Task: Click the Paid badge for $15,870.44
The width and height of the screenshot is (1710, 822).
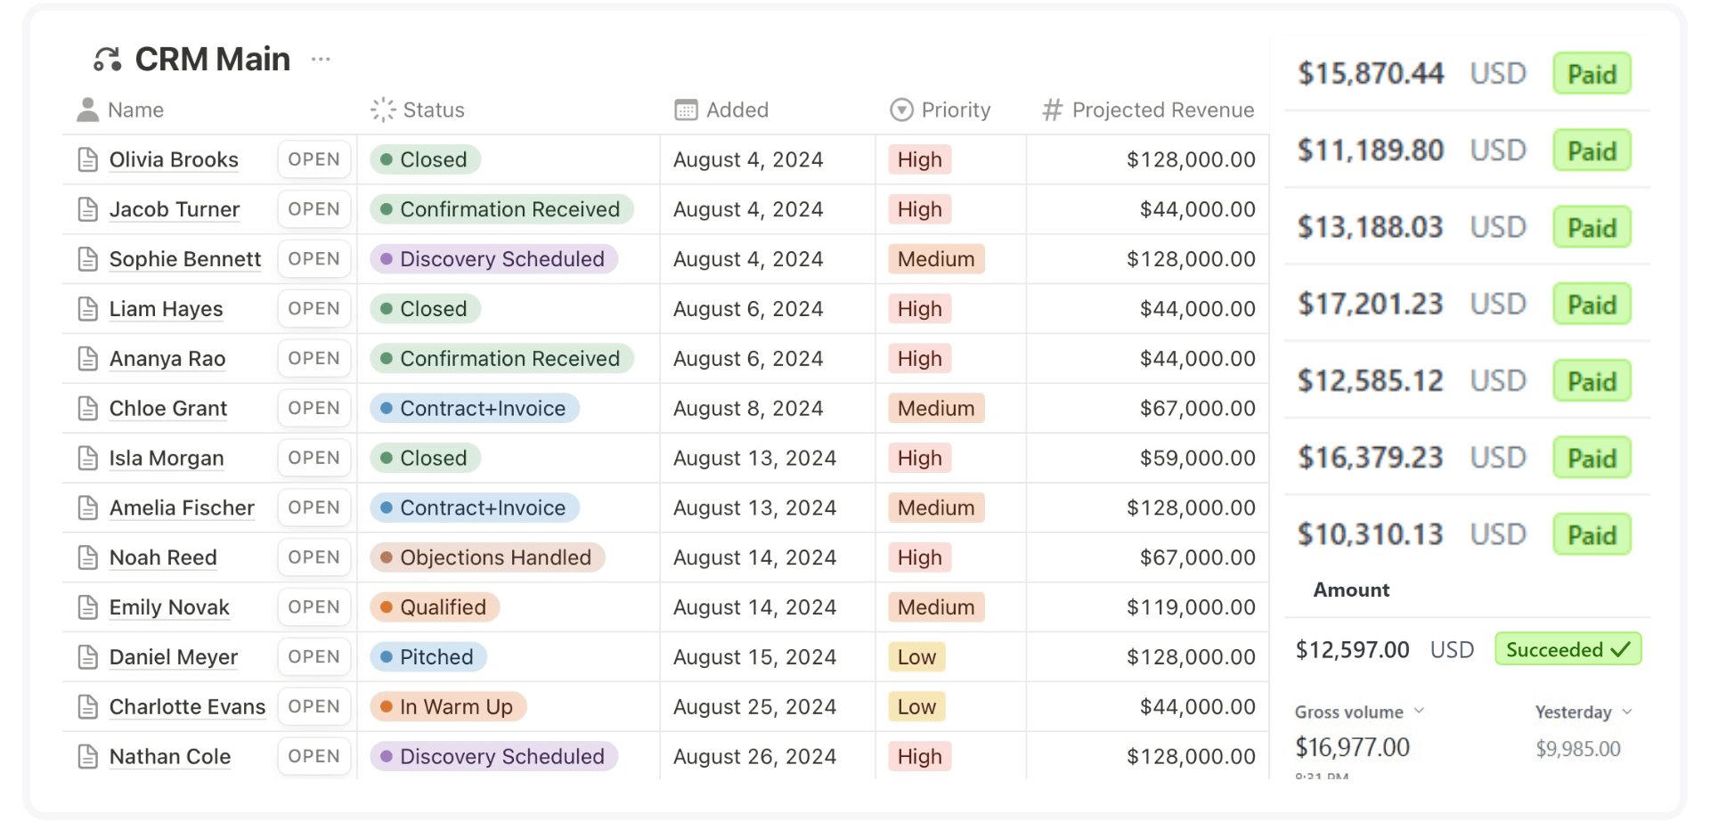Action: point(1592,74)
